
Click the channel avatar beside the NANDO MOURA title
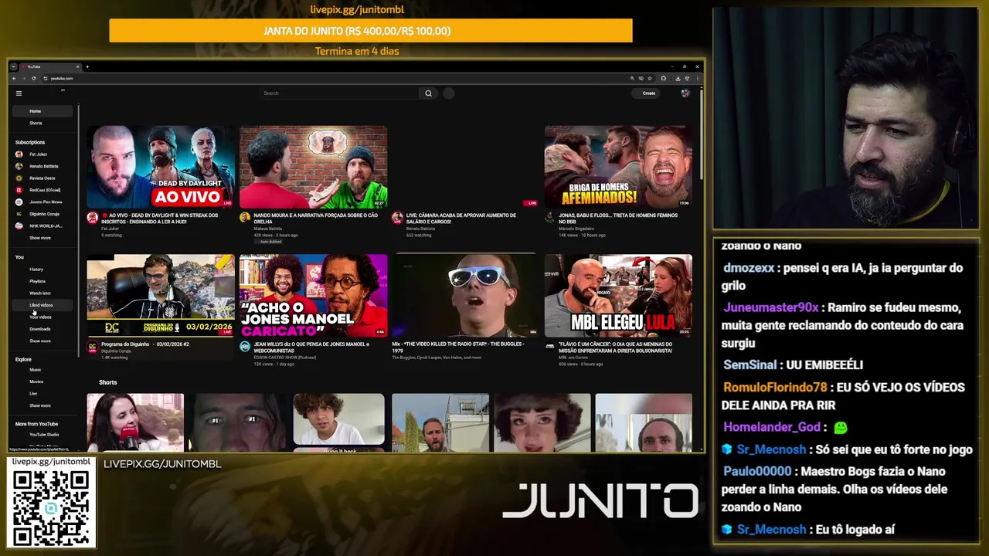(x=245, y=218)
